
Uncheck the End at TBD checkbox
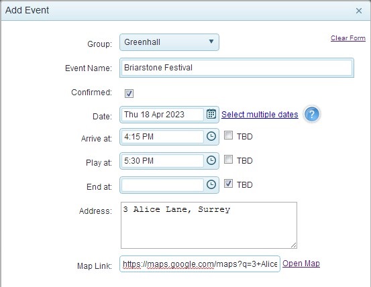228,184
